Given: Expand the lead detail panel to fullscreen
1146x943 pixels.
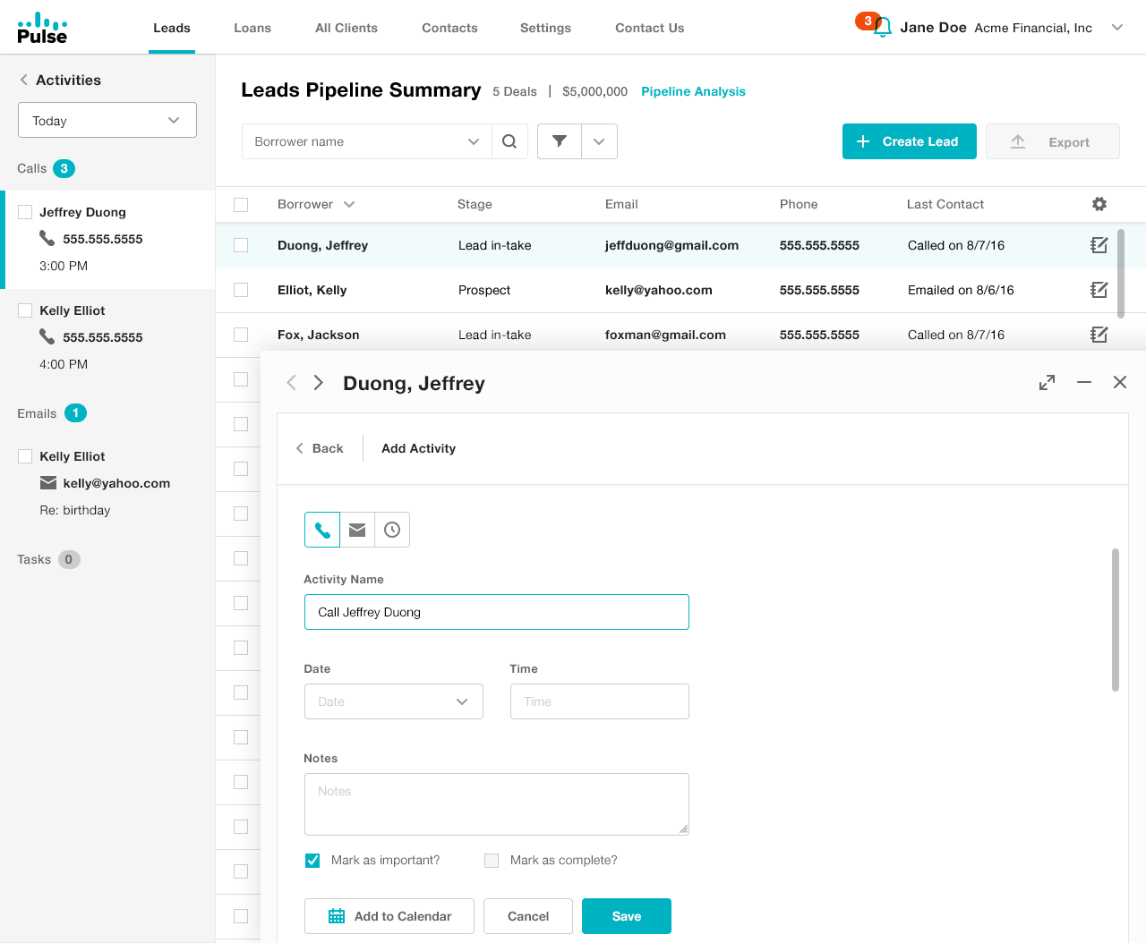Looking at the screenshot, I should coord(1047,383).
